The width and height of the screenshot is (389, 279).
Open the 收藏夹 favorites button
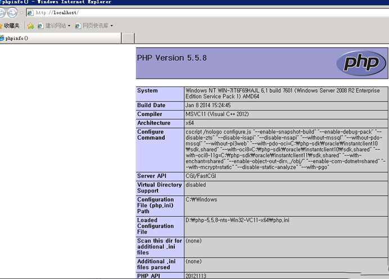pos(10,25)
